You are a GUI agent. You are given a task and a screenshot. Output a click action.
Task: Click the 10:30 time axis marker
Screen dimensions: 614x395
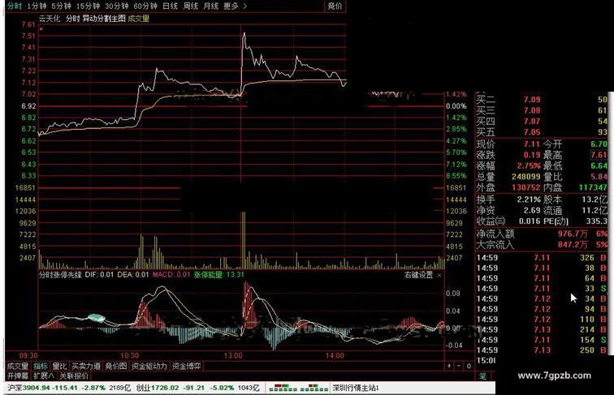click(129, 356)
